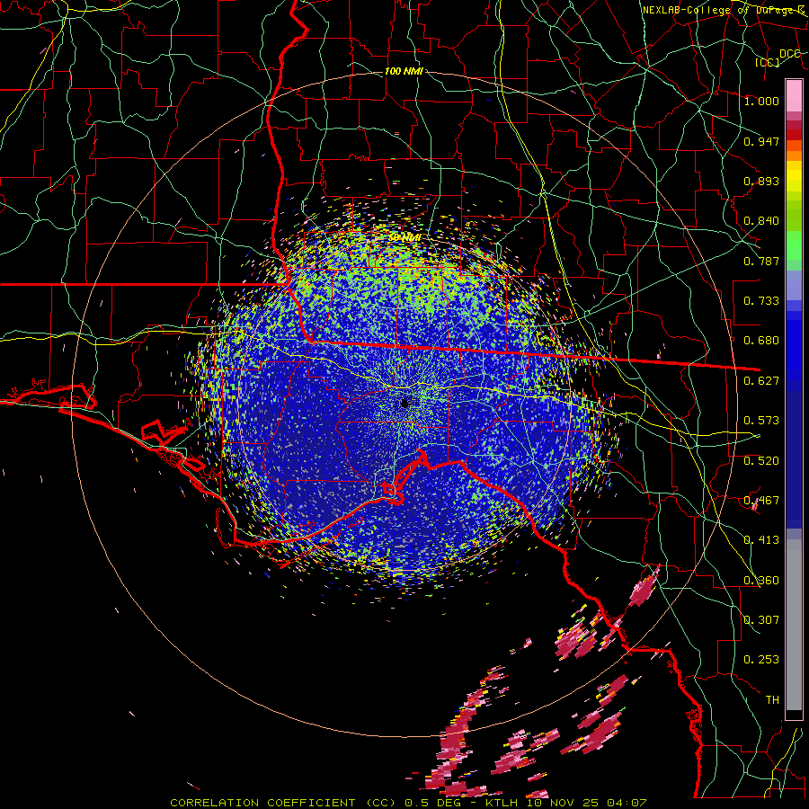Image resolution: width=809 pixels, height=809 pixels.
Task: Click the 0.413 legend value
Action: pyautogui.click(x=761, y=540)
